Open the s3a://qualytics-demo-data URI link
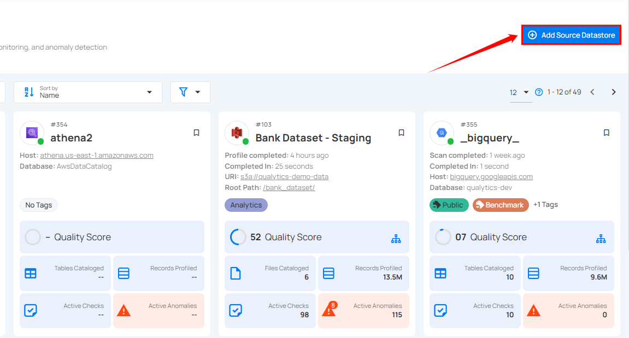The width and height of the screenshot is (629, 338). click(x=284, y=176)
